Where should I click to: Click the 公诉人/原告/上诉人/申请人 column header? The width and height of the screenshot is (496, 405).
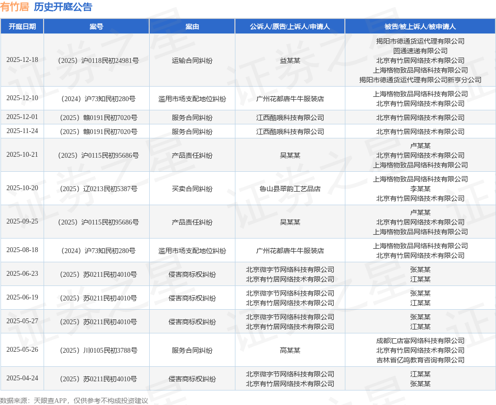(x=290, y=27)
